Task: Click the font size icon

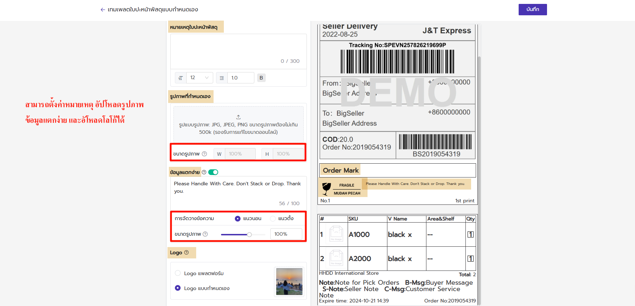Action: click(x=181, y=78)
